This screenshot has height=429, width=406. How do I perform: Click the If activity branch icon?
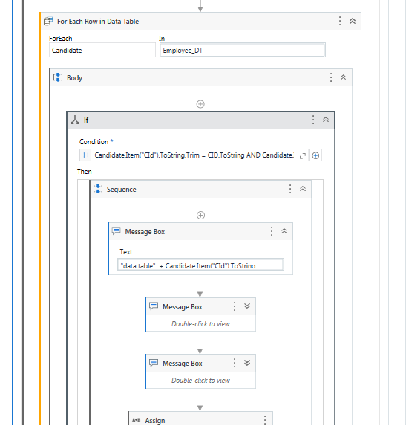pyautogui.click(x=75, y=120)
